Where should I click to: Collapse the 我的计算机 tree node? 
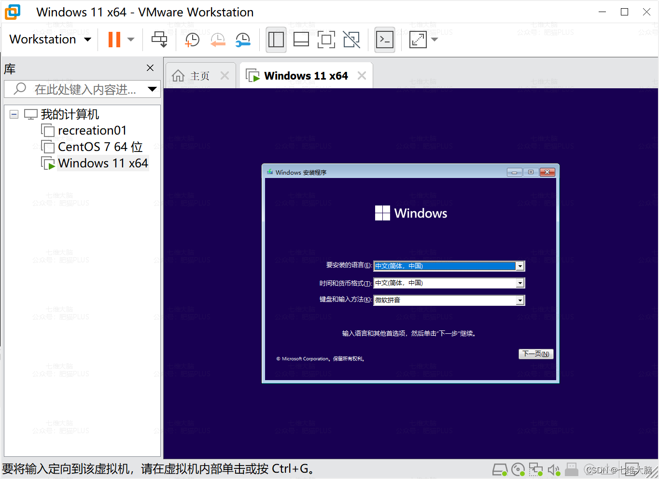coord(14,114)
